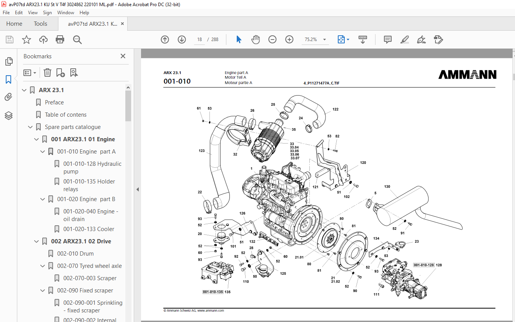
Task: Open the layers panel icon
Action: (8, 115)
